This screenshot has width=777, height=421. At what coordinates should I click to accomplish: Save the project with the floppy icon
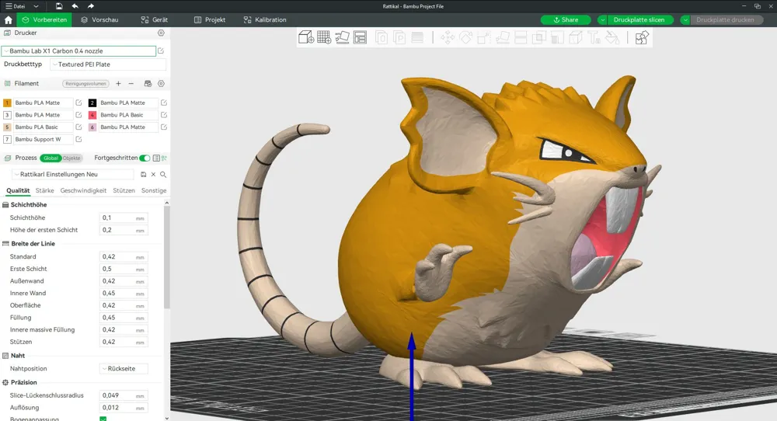[x=59, y=6]
